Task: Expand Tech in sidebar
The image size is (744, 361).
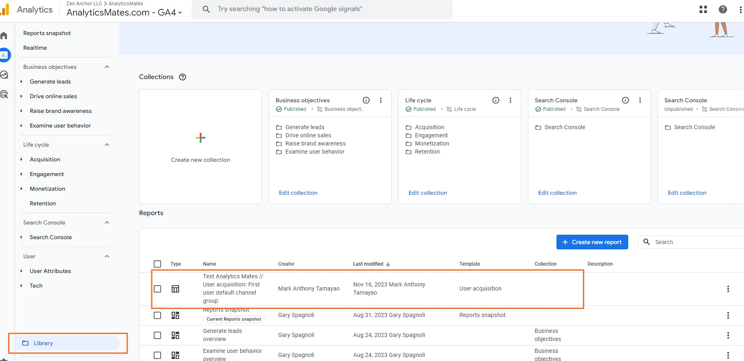Action: [x=21, y=286]
